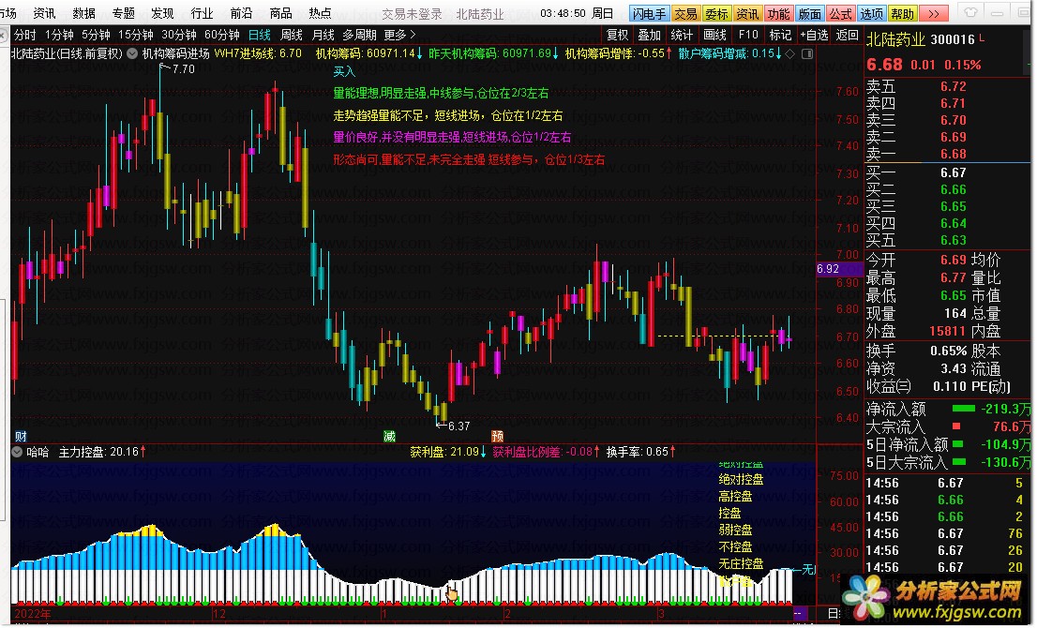The width and height of the screenshot is (1037, 628).
Task: Select the 60分钟 period
Action: tap(221, 35)
